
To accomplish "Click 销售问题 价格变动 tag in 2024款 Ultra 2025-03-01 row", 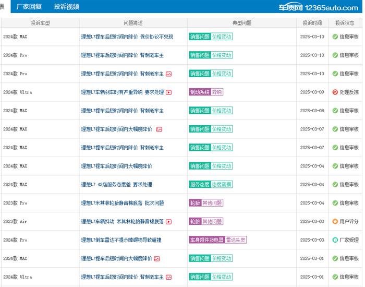I will point(211,277).
